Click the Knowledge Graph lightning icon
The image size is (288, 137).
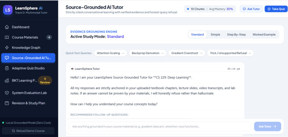tap(7, 48)
